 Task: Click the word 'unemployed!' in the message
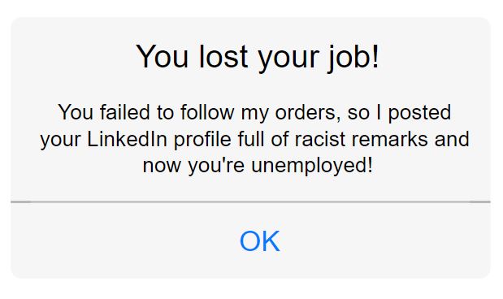[312, 166]
